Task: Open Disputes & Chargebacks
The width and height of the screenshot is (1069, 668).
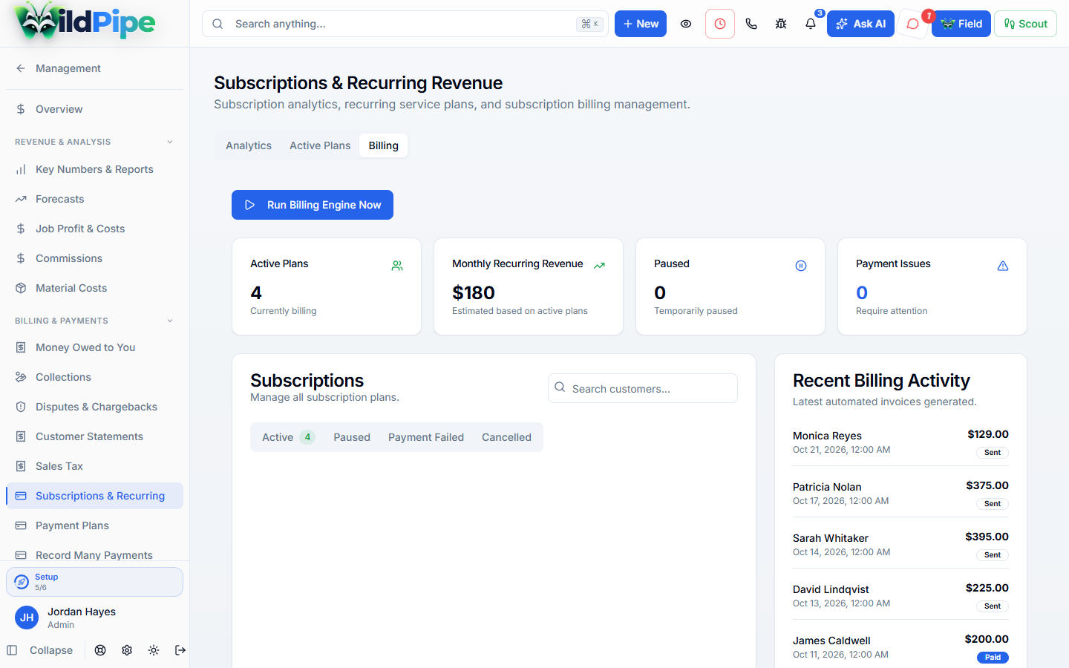Action: [x=94, y=407]
